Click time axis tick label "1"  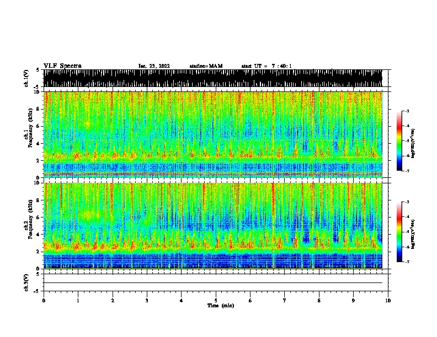78,300
